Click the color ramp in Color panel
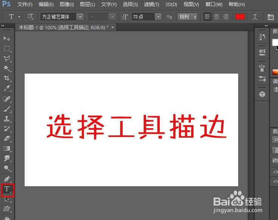Image resolution: width=278 pixels, height=220 pixels. click(x=275, y=72)
